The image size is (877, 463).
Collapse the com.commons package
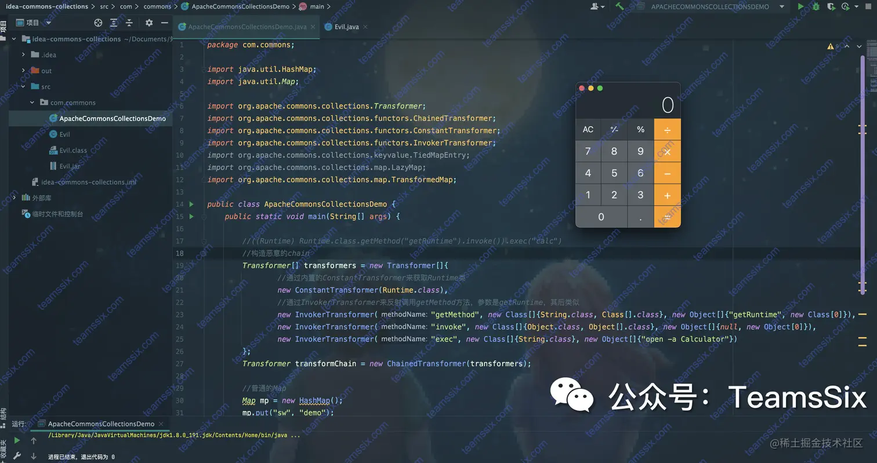[x=32, y=103]
